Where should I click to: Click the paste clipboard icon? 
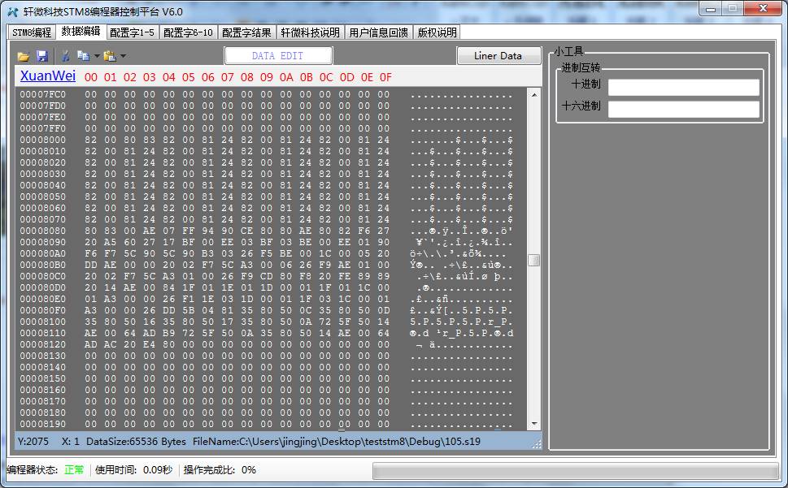pos(109,56)
